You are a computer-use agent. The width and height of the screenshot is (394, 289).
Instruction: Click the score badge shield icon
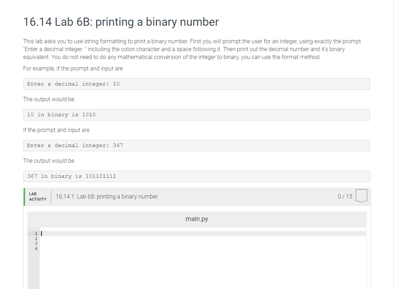tap(361, 196)
